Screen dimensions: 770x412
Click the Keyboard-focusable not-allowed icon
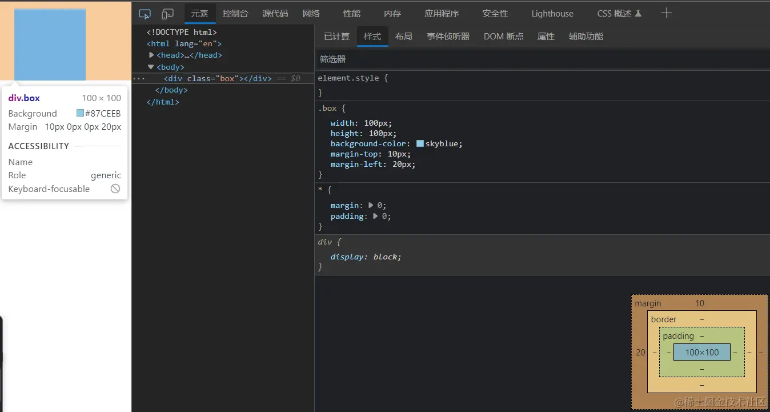115,189
